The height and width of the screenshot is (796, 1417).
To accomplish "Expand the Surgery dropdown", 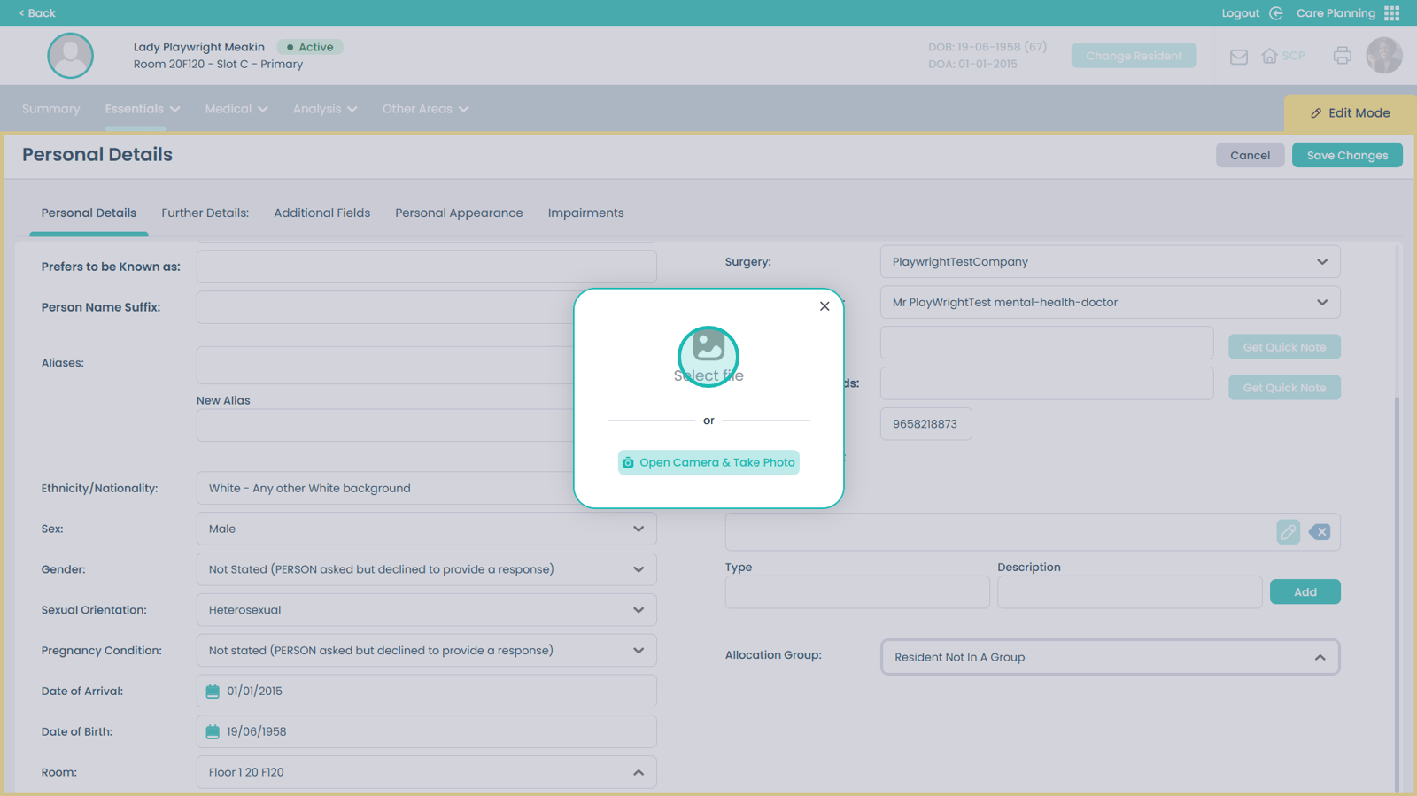I will coord(1321,262).
